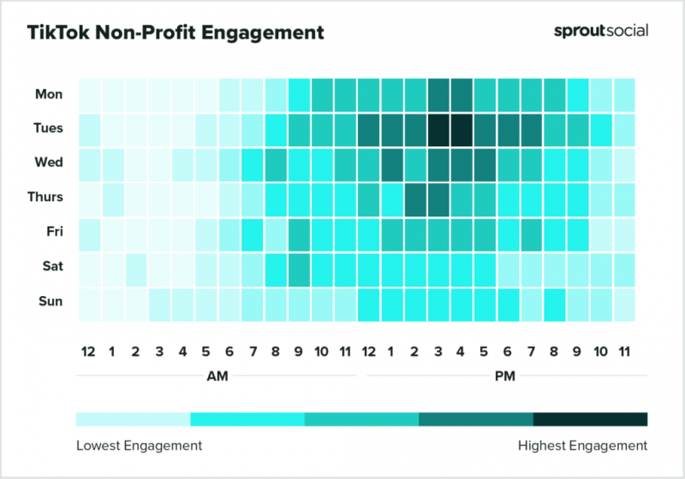Screen dimensions: 685x479
Task: Click the Monday 3 PM heatmap cell
Action: (438, 95)
